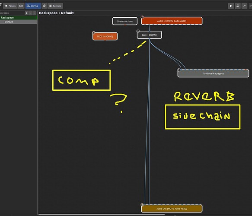252x216 pixels.
Task: Click the second minus button in the rackspaces header
Action: tap(35, 13)
